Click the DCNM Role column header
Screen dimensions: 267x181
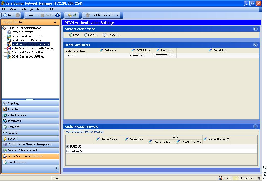pyautogui.click(x=141, y=50)
